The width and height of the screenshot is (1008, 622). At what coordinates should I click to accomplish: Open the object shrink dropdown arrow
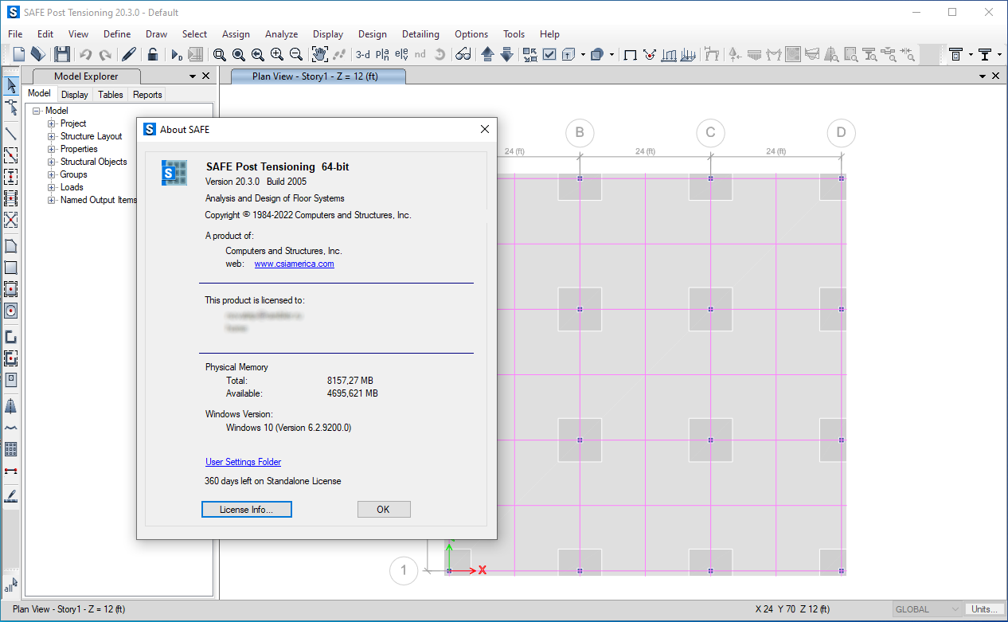[612, 55]
